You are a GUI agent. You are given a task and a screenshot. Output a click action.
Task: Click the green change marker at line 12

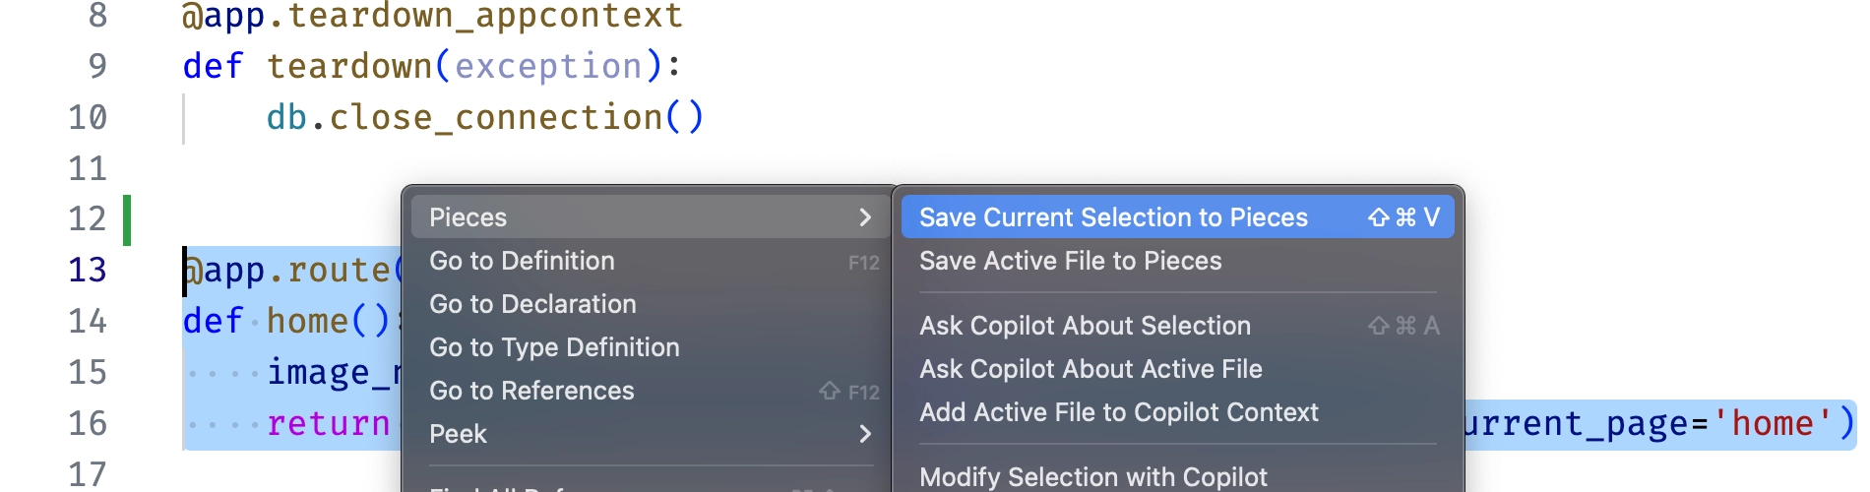tap(127, 219)
